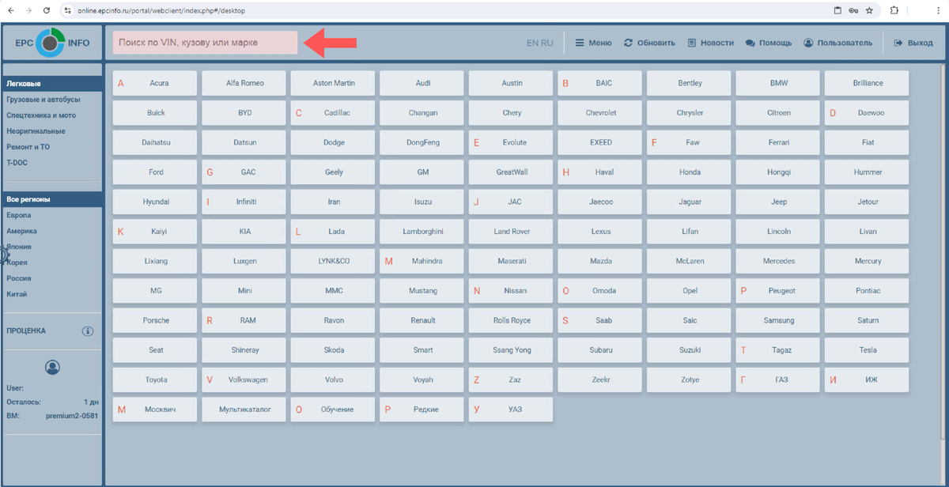Filter by Китай region

[17, 294]
